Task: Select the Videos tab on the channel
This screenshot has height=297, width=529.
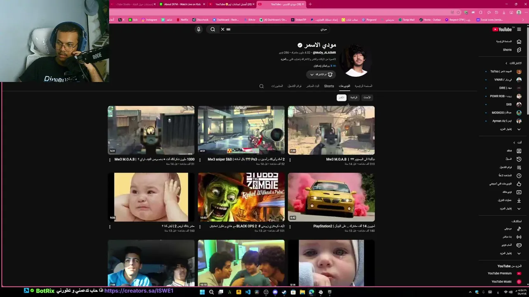Action: coord(344,86)
